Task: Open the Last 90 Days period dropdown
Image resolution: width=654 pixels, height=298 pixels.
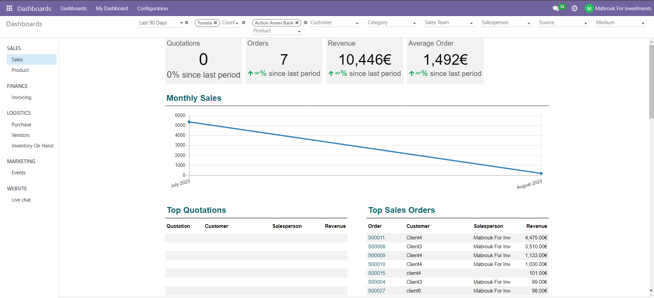Action: 160,23
